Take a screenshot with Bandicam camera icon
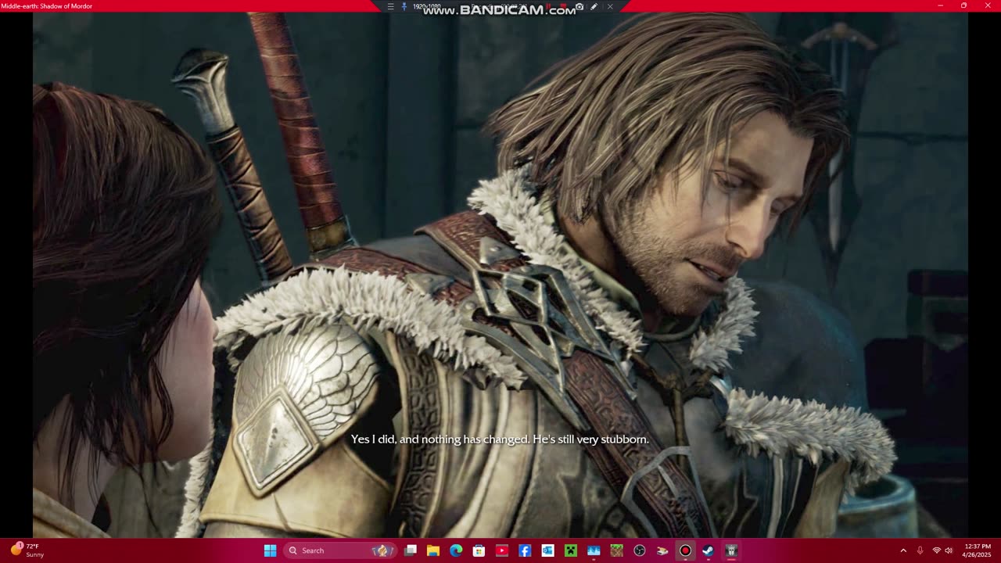Image resolution: width=1001 pixels, height=563 pixels. (579, 6)
